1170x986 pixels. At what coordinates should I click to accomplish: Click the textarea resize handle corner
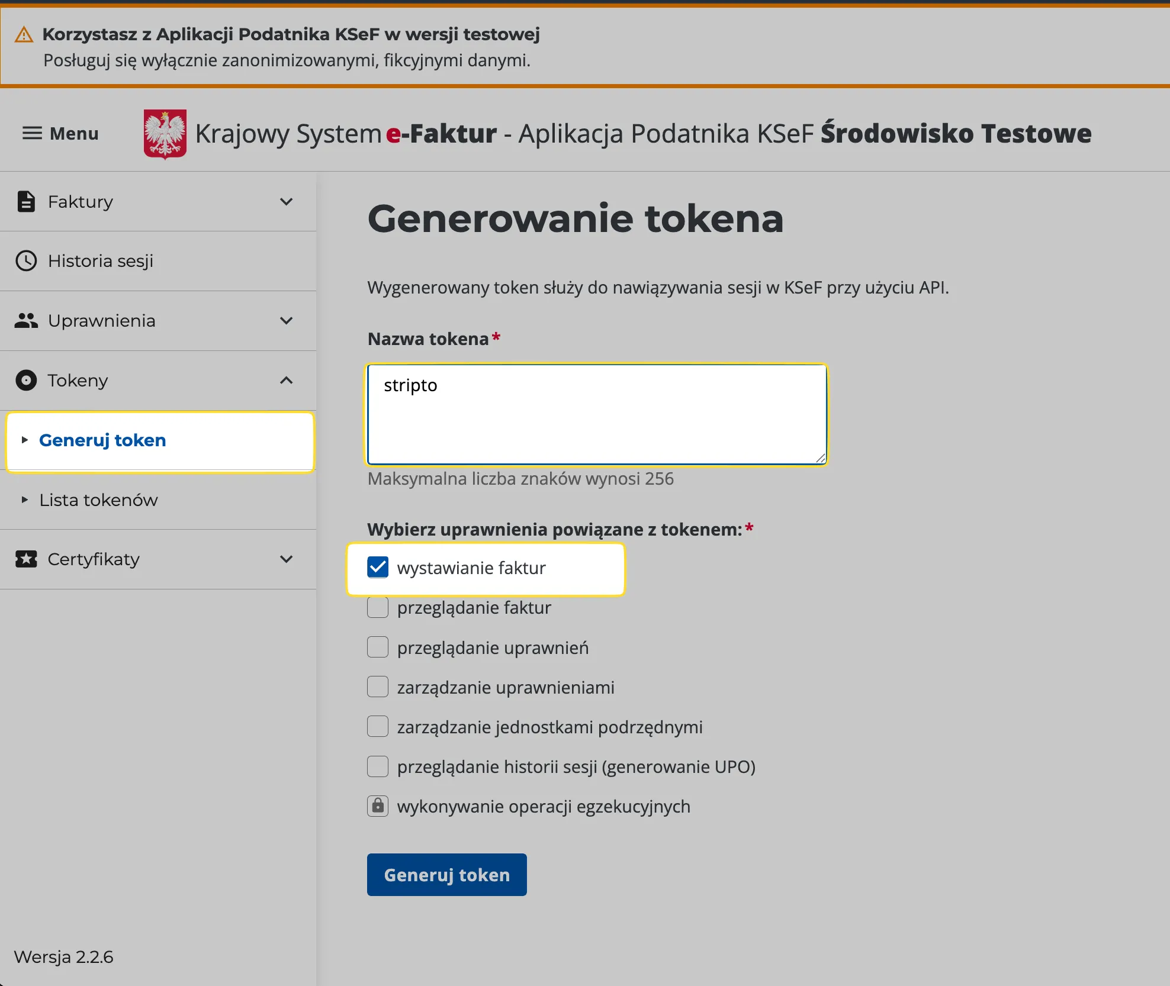coord(821,458)
